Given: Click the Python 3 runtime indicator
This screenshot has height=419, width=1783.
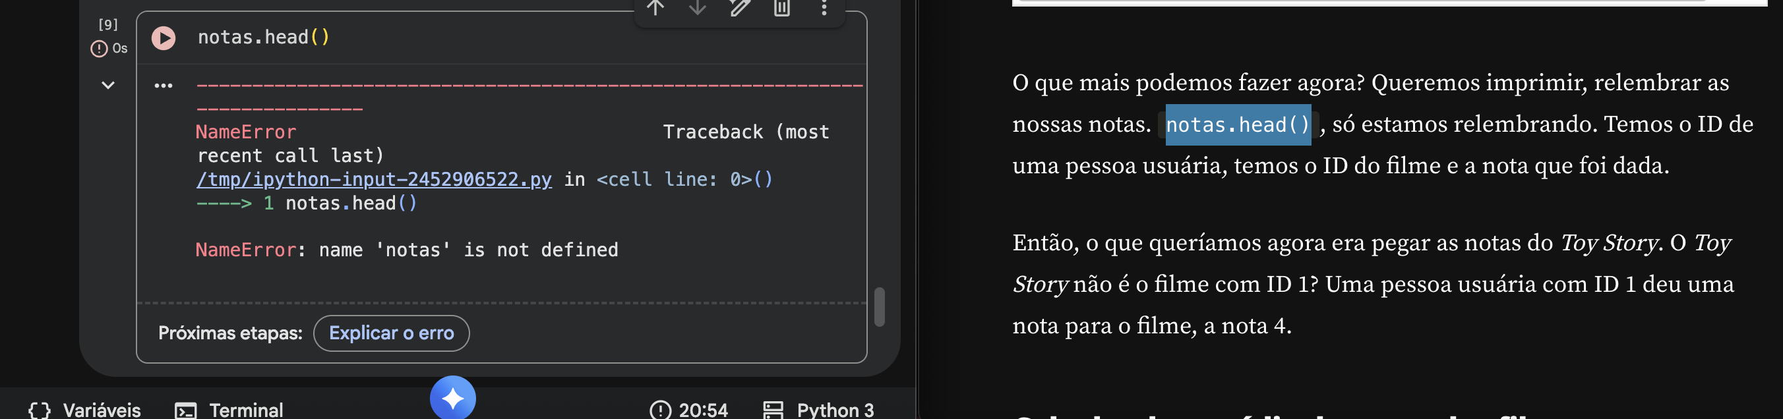Looking at the screenshot, I should click(818, 409).
